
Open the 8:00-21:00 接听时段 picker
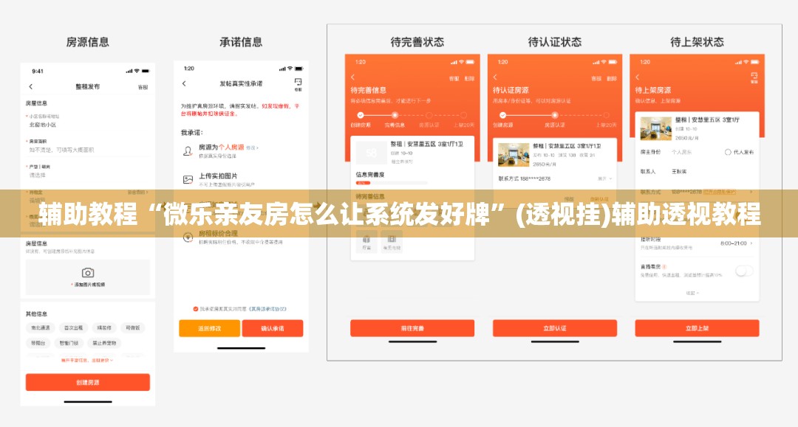(x=736, y=243)
